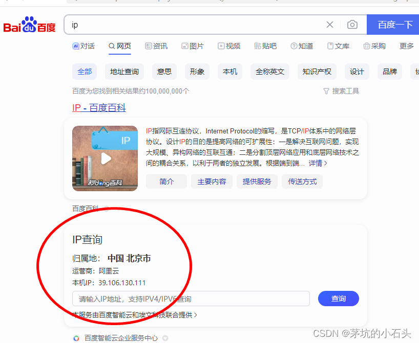The height and width of the screenshot is (343, 419).
Task: Open 百度智能云企业服务中心 source link
Action: pyautogui.click(x=121, y=338)
